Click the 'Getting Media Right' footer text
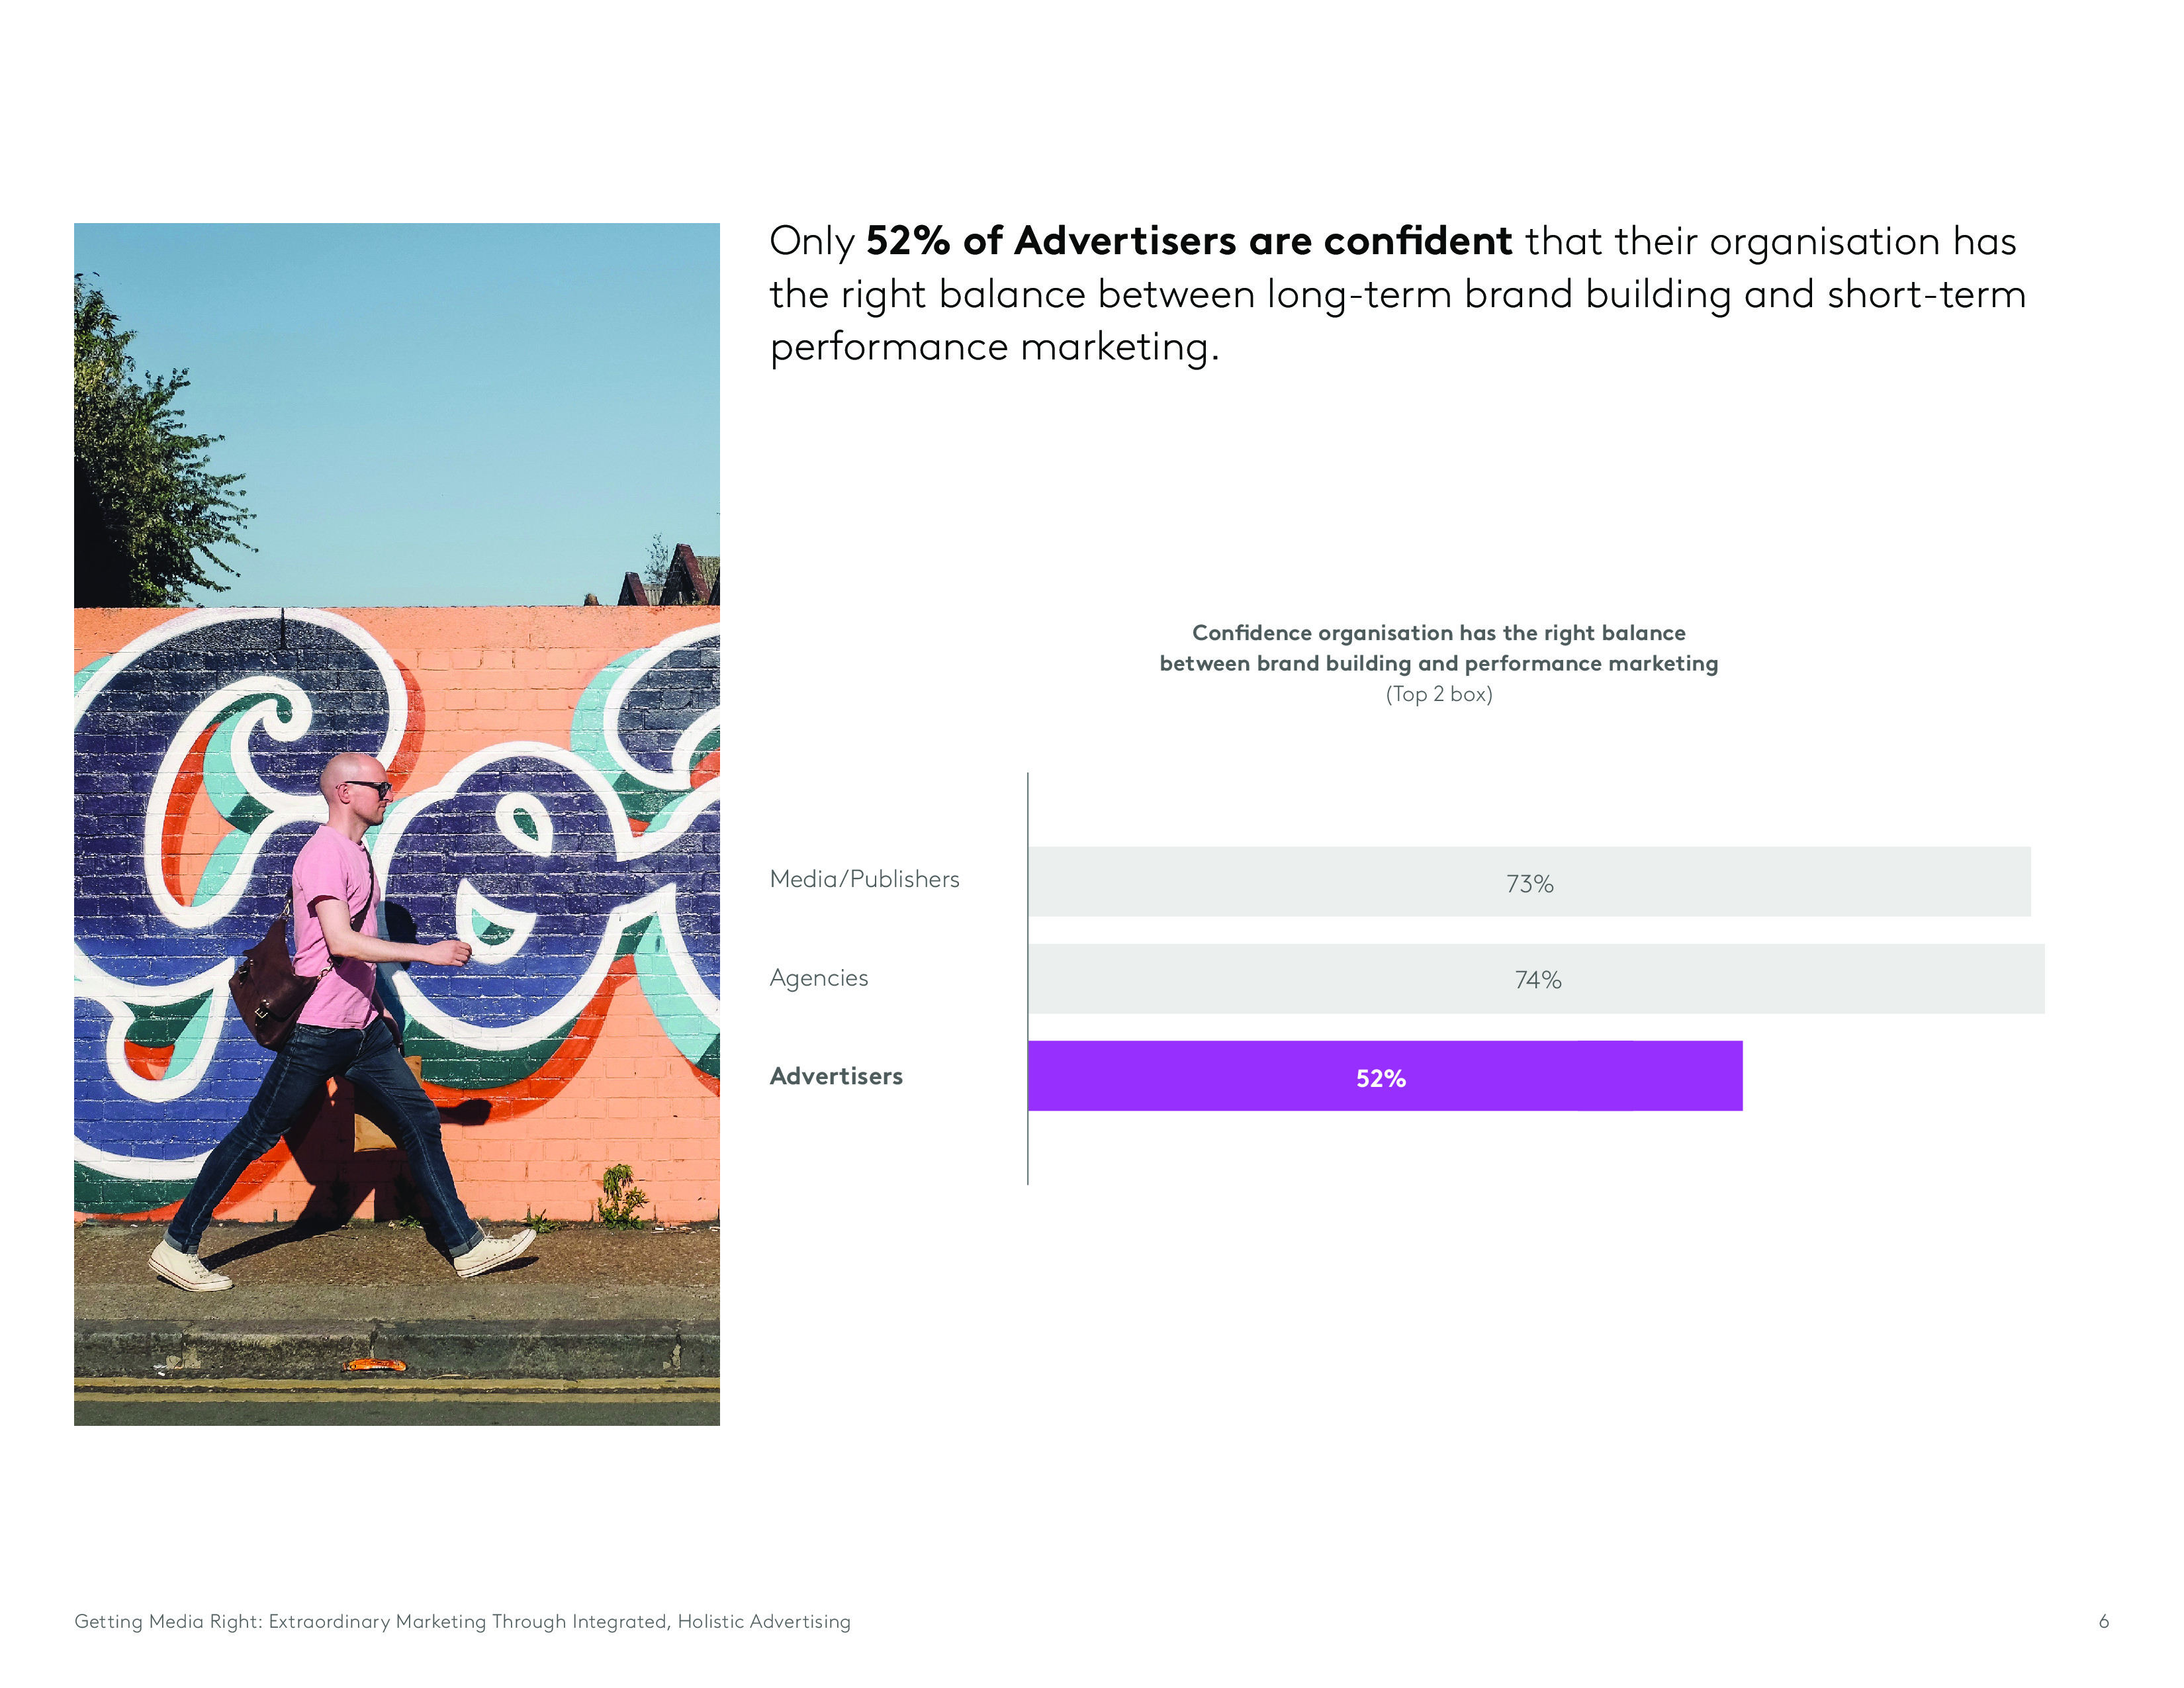This screenshot has width=2184, height=1688. tap(462, 1621)
